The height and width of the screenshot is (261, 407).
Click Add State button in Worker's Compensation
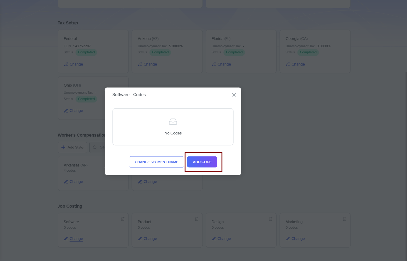point(72,147)
